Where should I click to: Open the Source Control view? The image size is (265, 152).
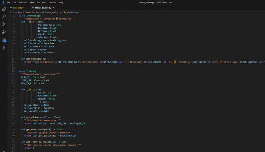coord(4,24)
